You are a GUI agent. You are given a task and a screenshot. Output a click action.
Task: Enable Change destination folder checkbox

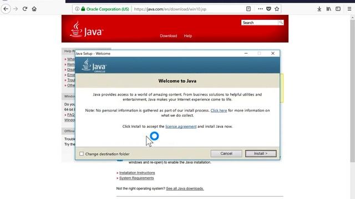click(82, 154)
